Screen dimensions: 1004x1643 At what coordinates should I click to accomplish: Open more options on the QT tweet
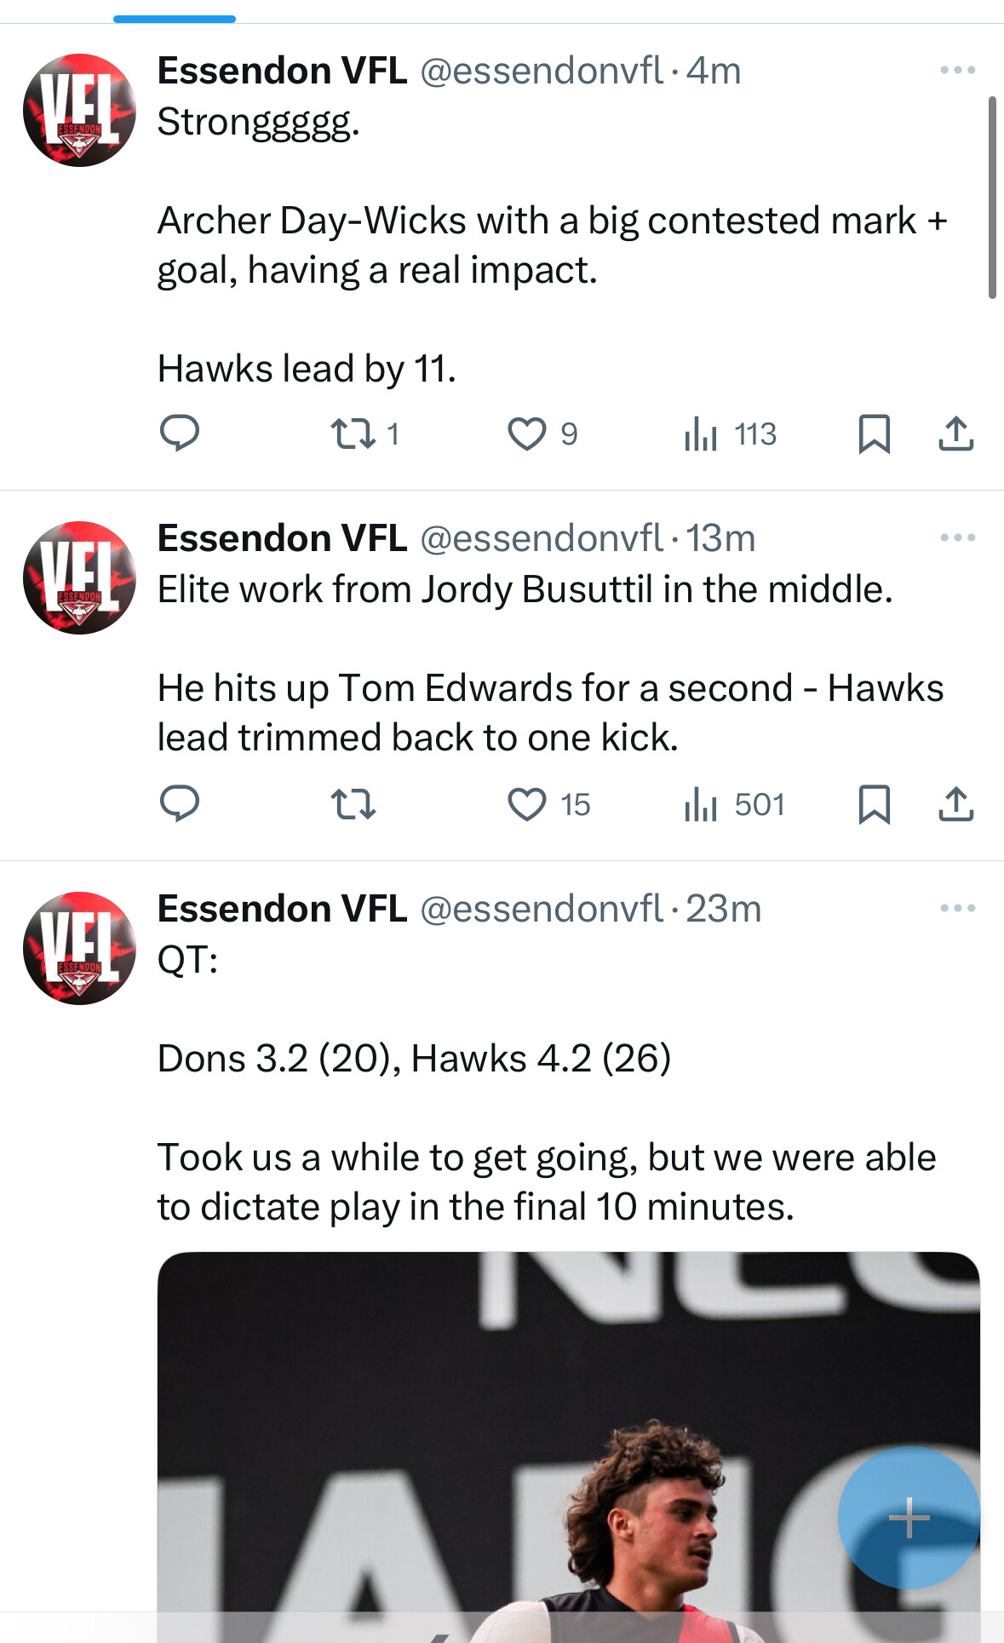[957, 908]
